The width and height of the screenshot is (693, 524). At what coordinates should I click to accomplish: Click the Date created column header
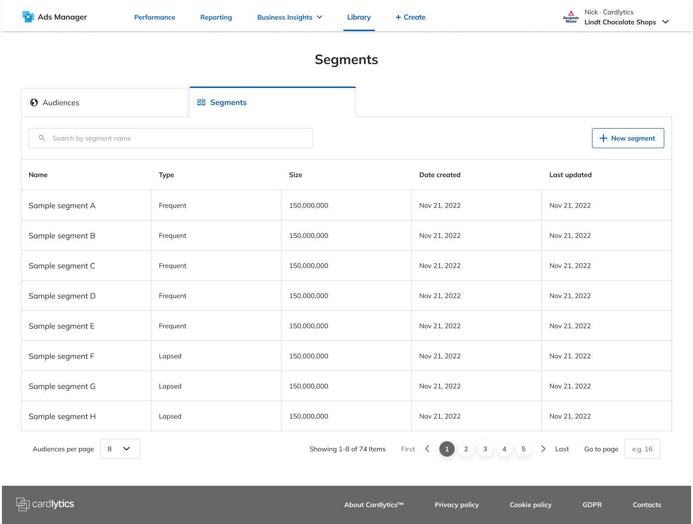(x=440, y=175)
